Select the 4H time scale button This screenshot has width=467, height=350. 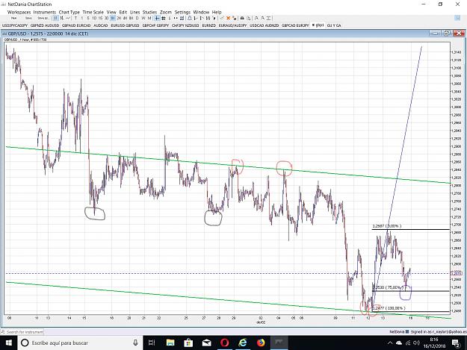tap(125, 18)
